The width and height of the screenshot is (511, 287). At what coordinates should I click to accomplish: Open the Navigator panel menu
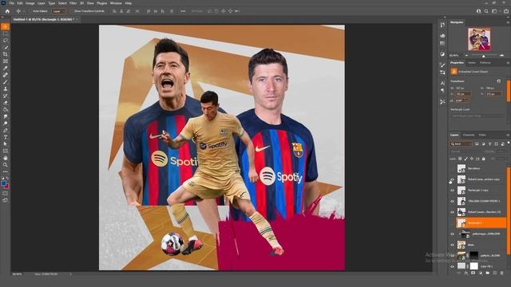point(508,22)
